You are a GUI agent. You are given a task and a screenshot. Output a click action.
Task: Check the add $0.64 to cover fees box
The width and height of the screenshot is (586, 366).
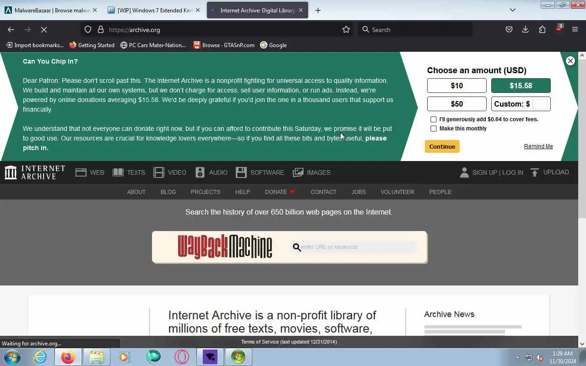click(434, 119)
